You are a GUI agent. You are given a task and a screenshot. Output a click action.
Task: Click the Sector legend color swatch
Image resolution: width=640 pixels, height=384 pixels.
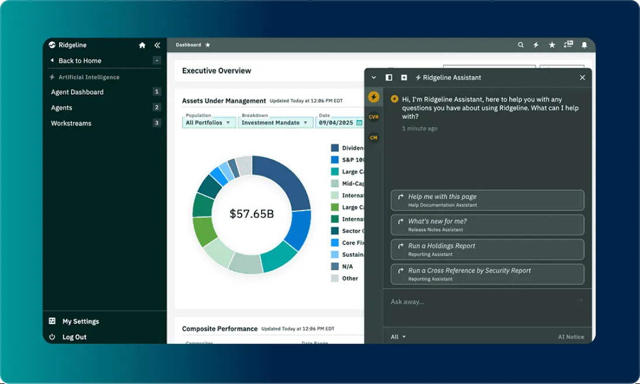[335, 231]
